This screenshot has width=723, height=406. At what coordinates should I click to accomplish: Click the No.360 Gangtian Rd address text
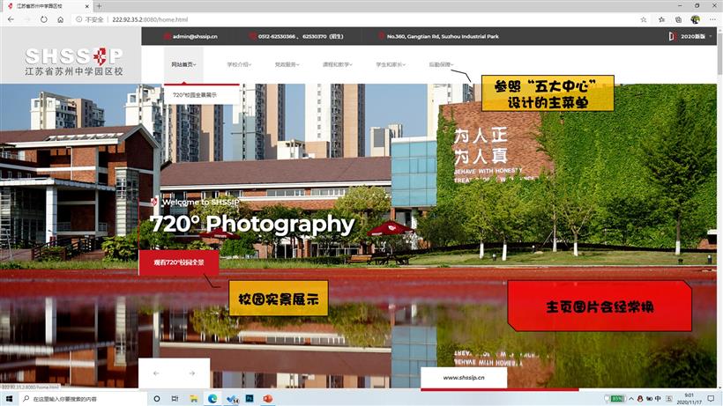point(443,36)
